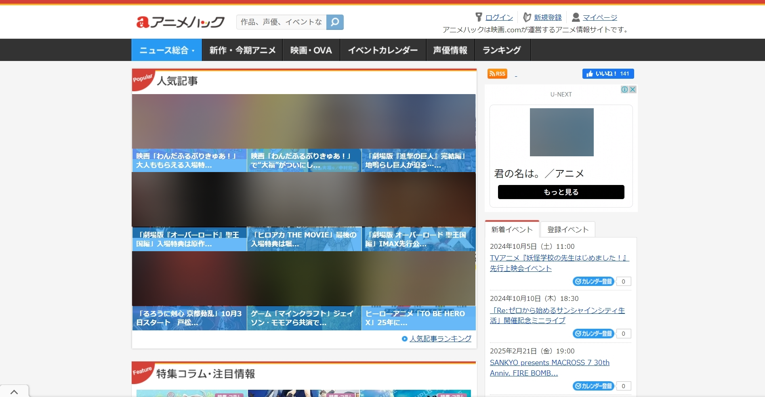The width and height of the screenshot is (765, 397).
Task: Open the RSS feed icon
Action: (x=497, y=74)
